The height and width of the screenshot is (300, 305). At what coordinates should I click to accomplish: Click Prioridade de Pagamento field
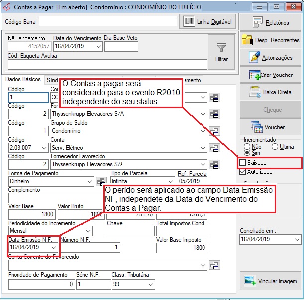click(42, 285)
